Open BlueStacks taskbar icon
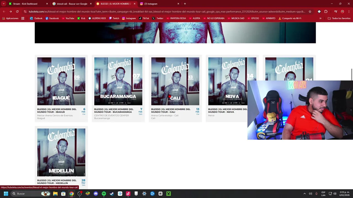 [x=87, y=194]
